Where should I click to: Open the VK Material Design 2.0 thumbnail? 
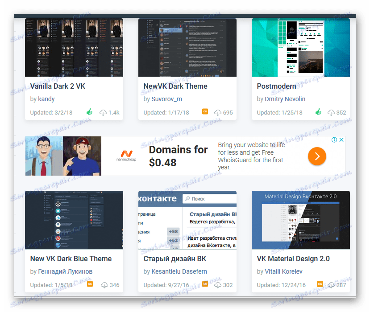click(x=301, y=220)
